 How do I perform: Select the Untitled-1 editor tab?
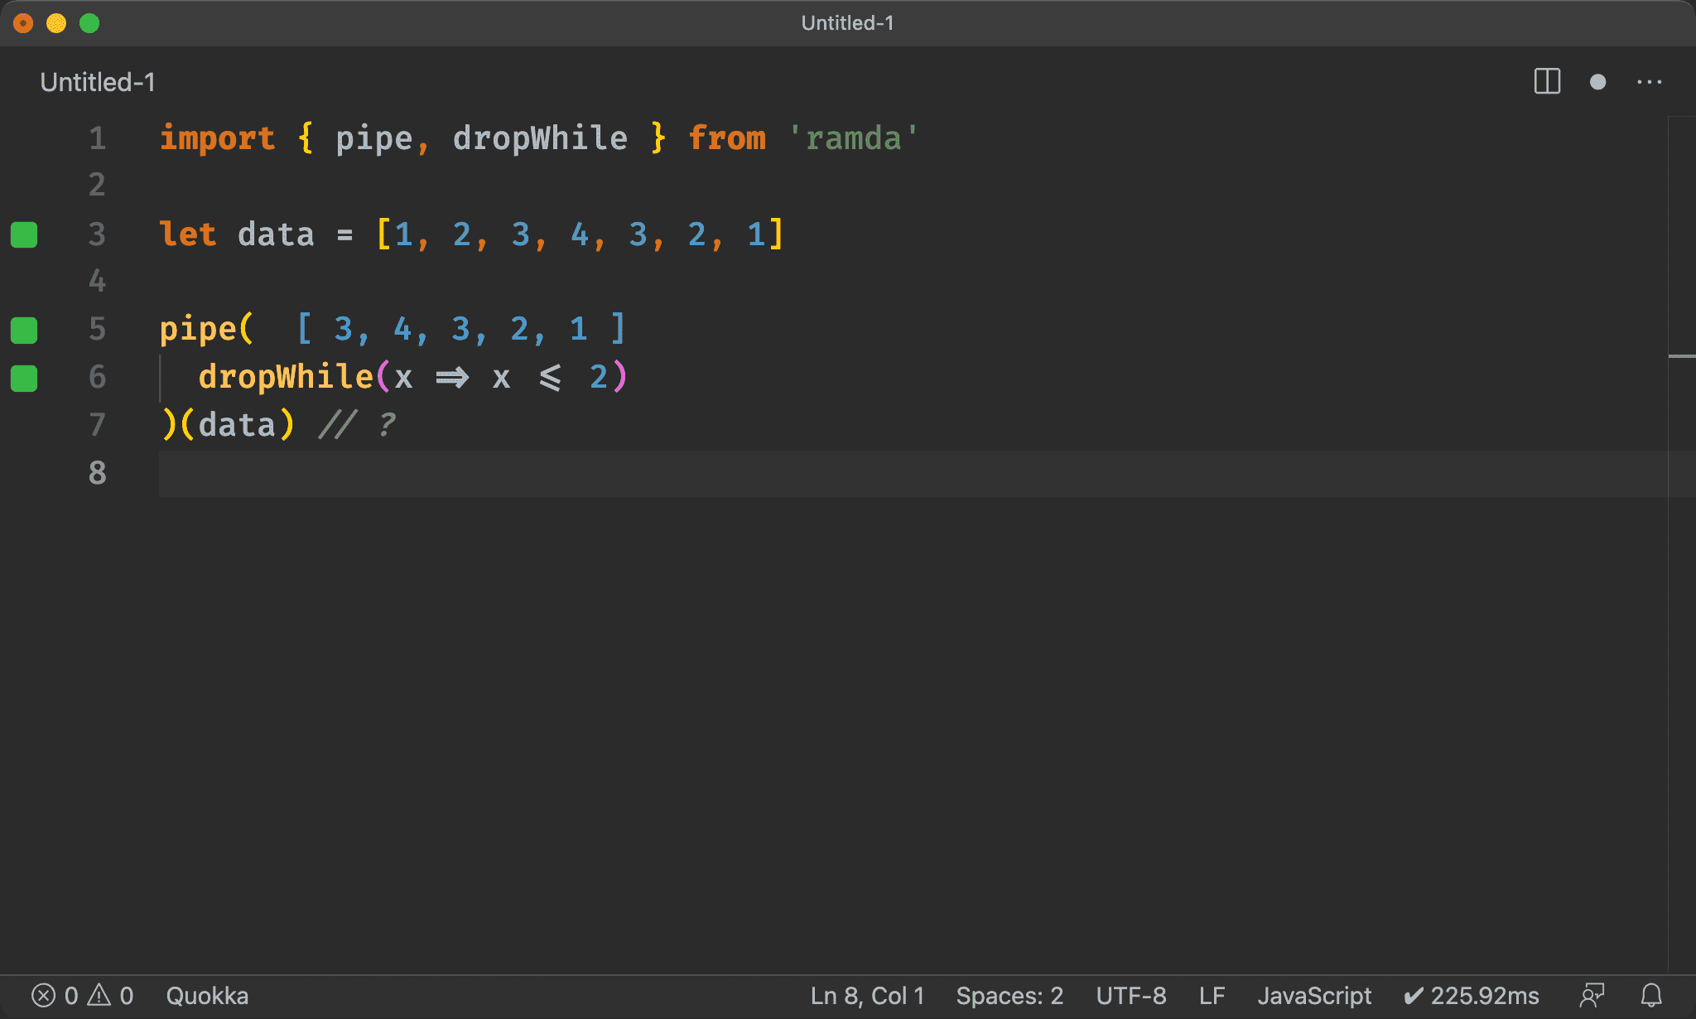[x=98, y=82]
